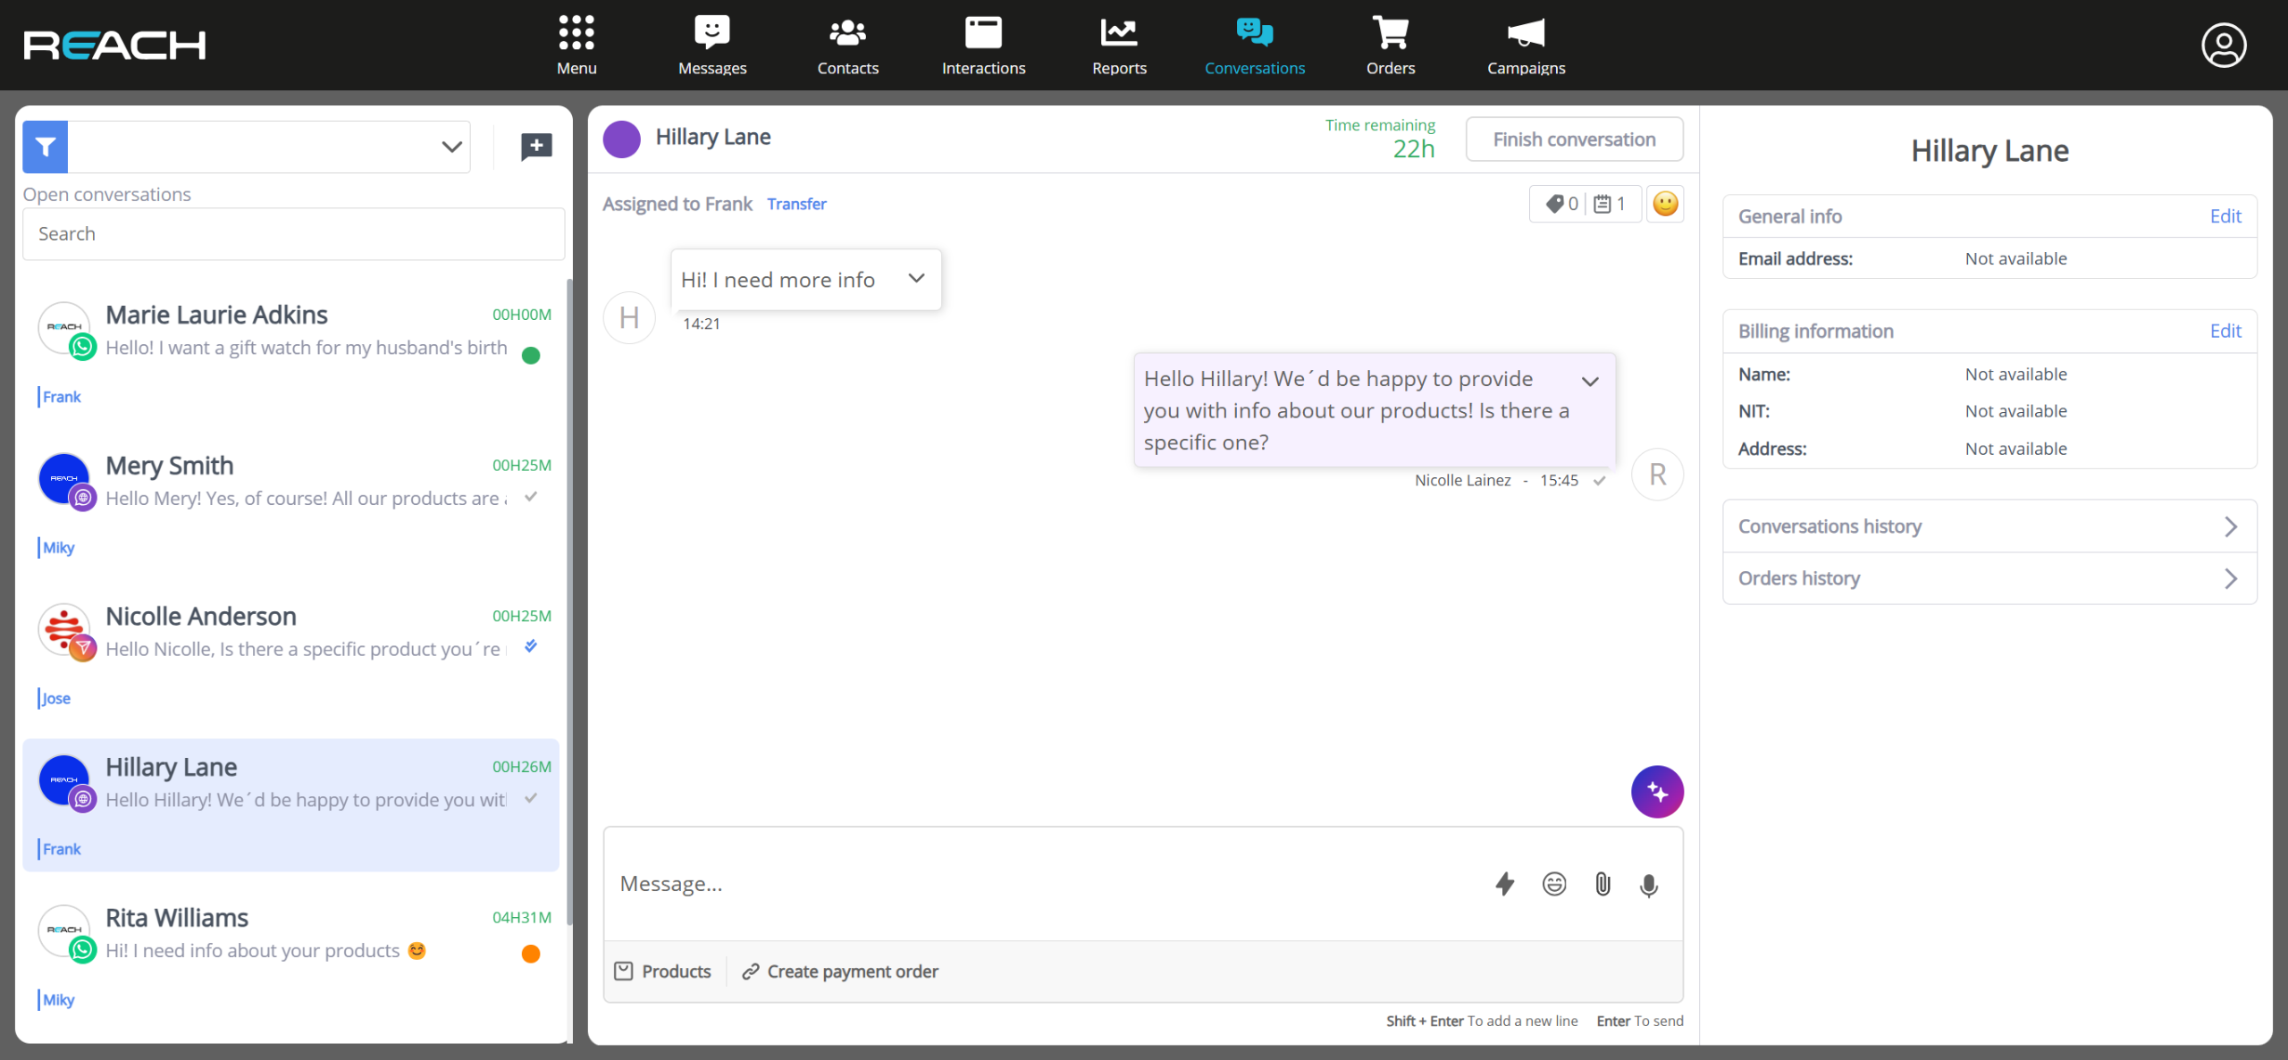Click the conversation Search field
The width and height of the screenshot is (2288, 1060).
pyautogui.click(x=293, y=234)
